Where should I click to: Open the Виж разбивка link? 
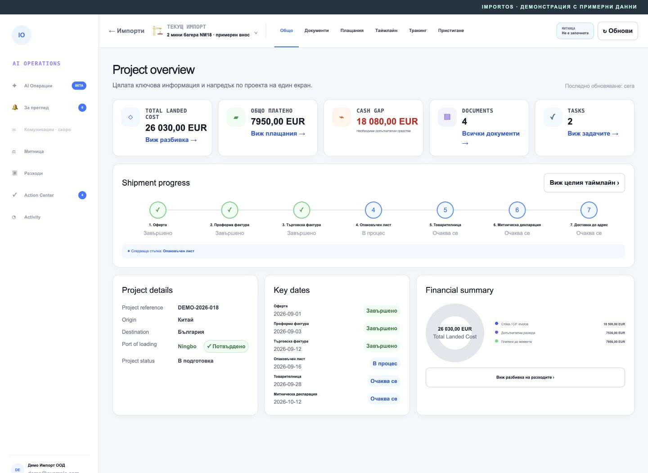(171, 140)
